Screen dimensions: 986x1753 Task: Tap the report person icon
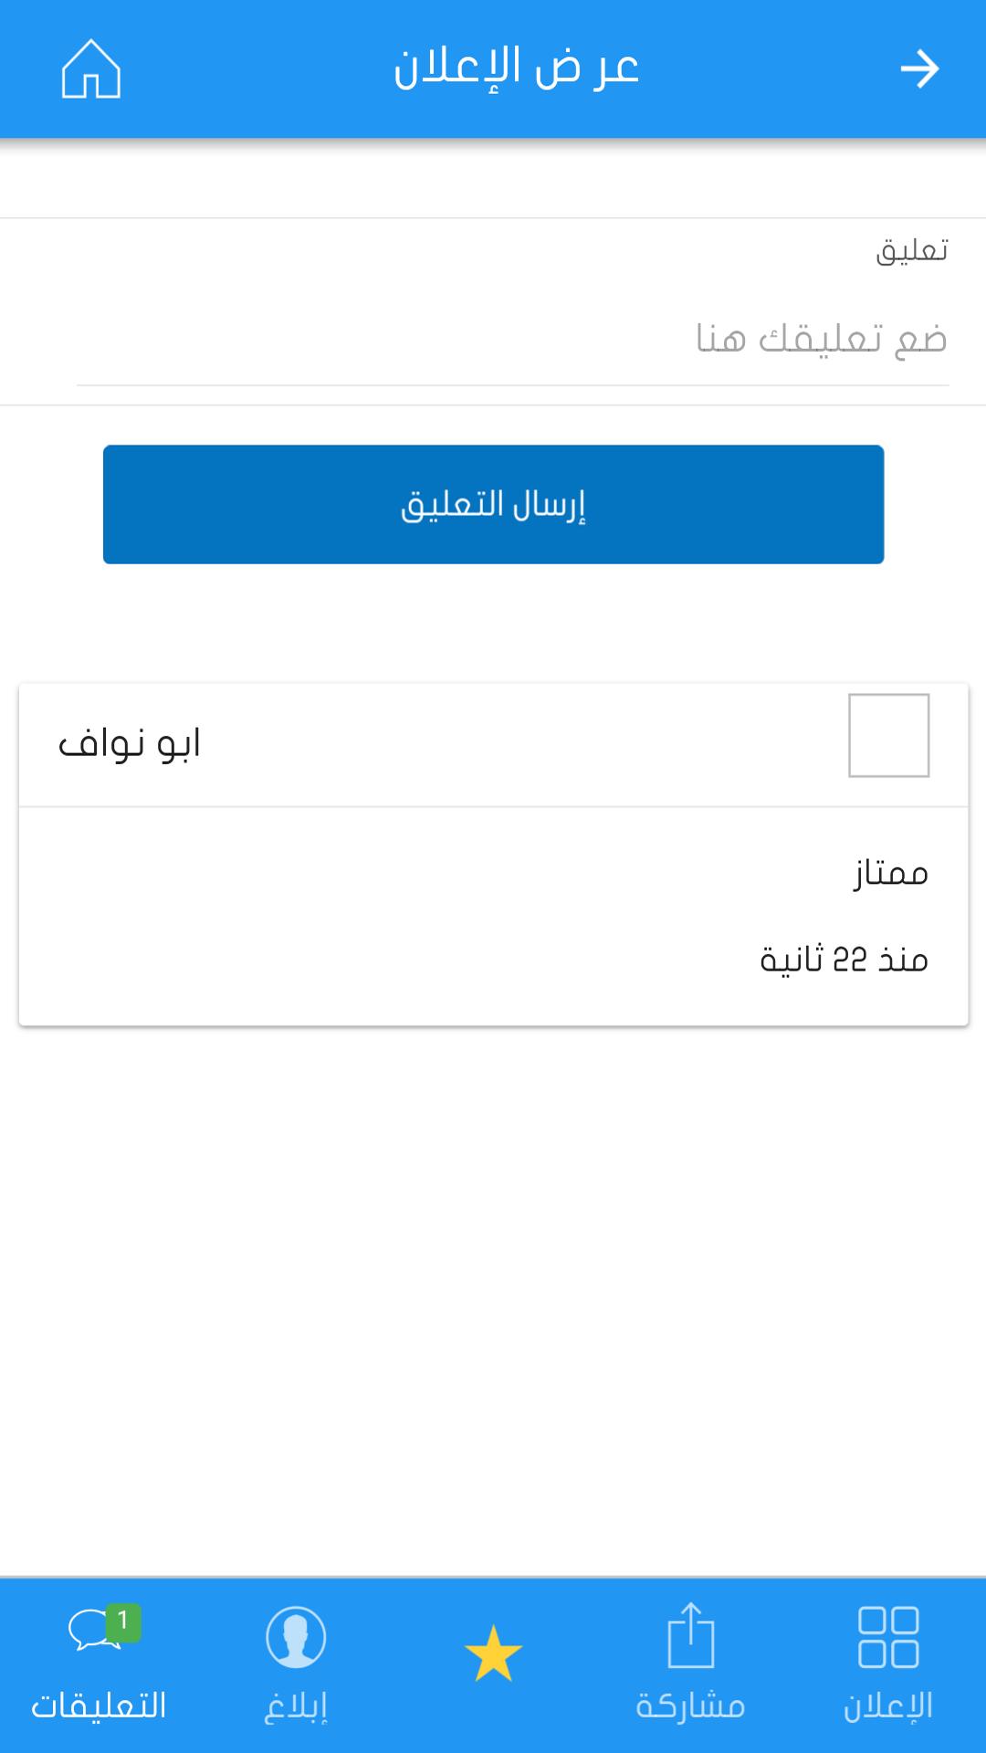pyautogui.click(x=296, y=1636)
